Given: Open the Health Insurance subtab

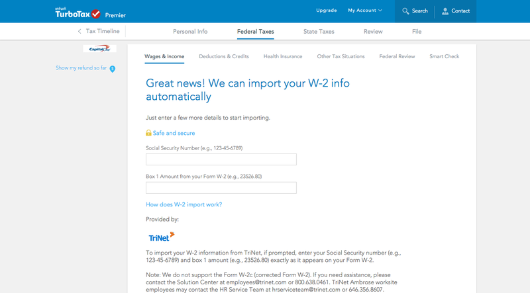Looking at the screenshot, I should (283, 56).
